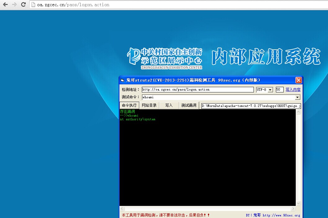Open the UTF-8 encoding dropdown

(270, 90)
